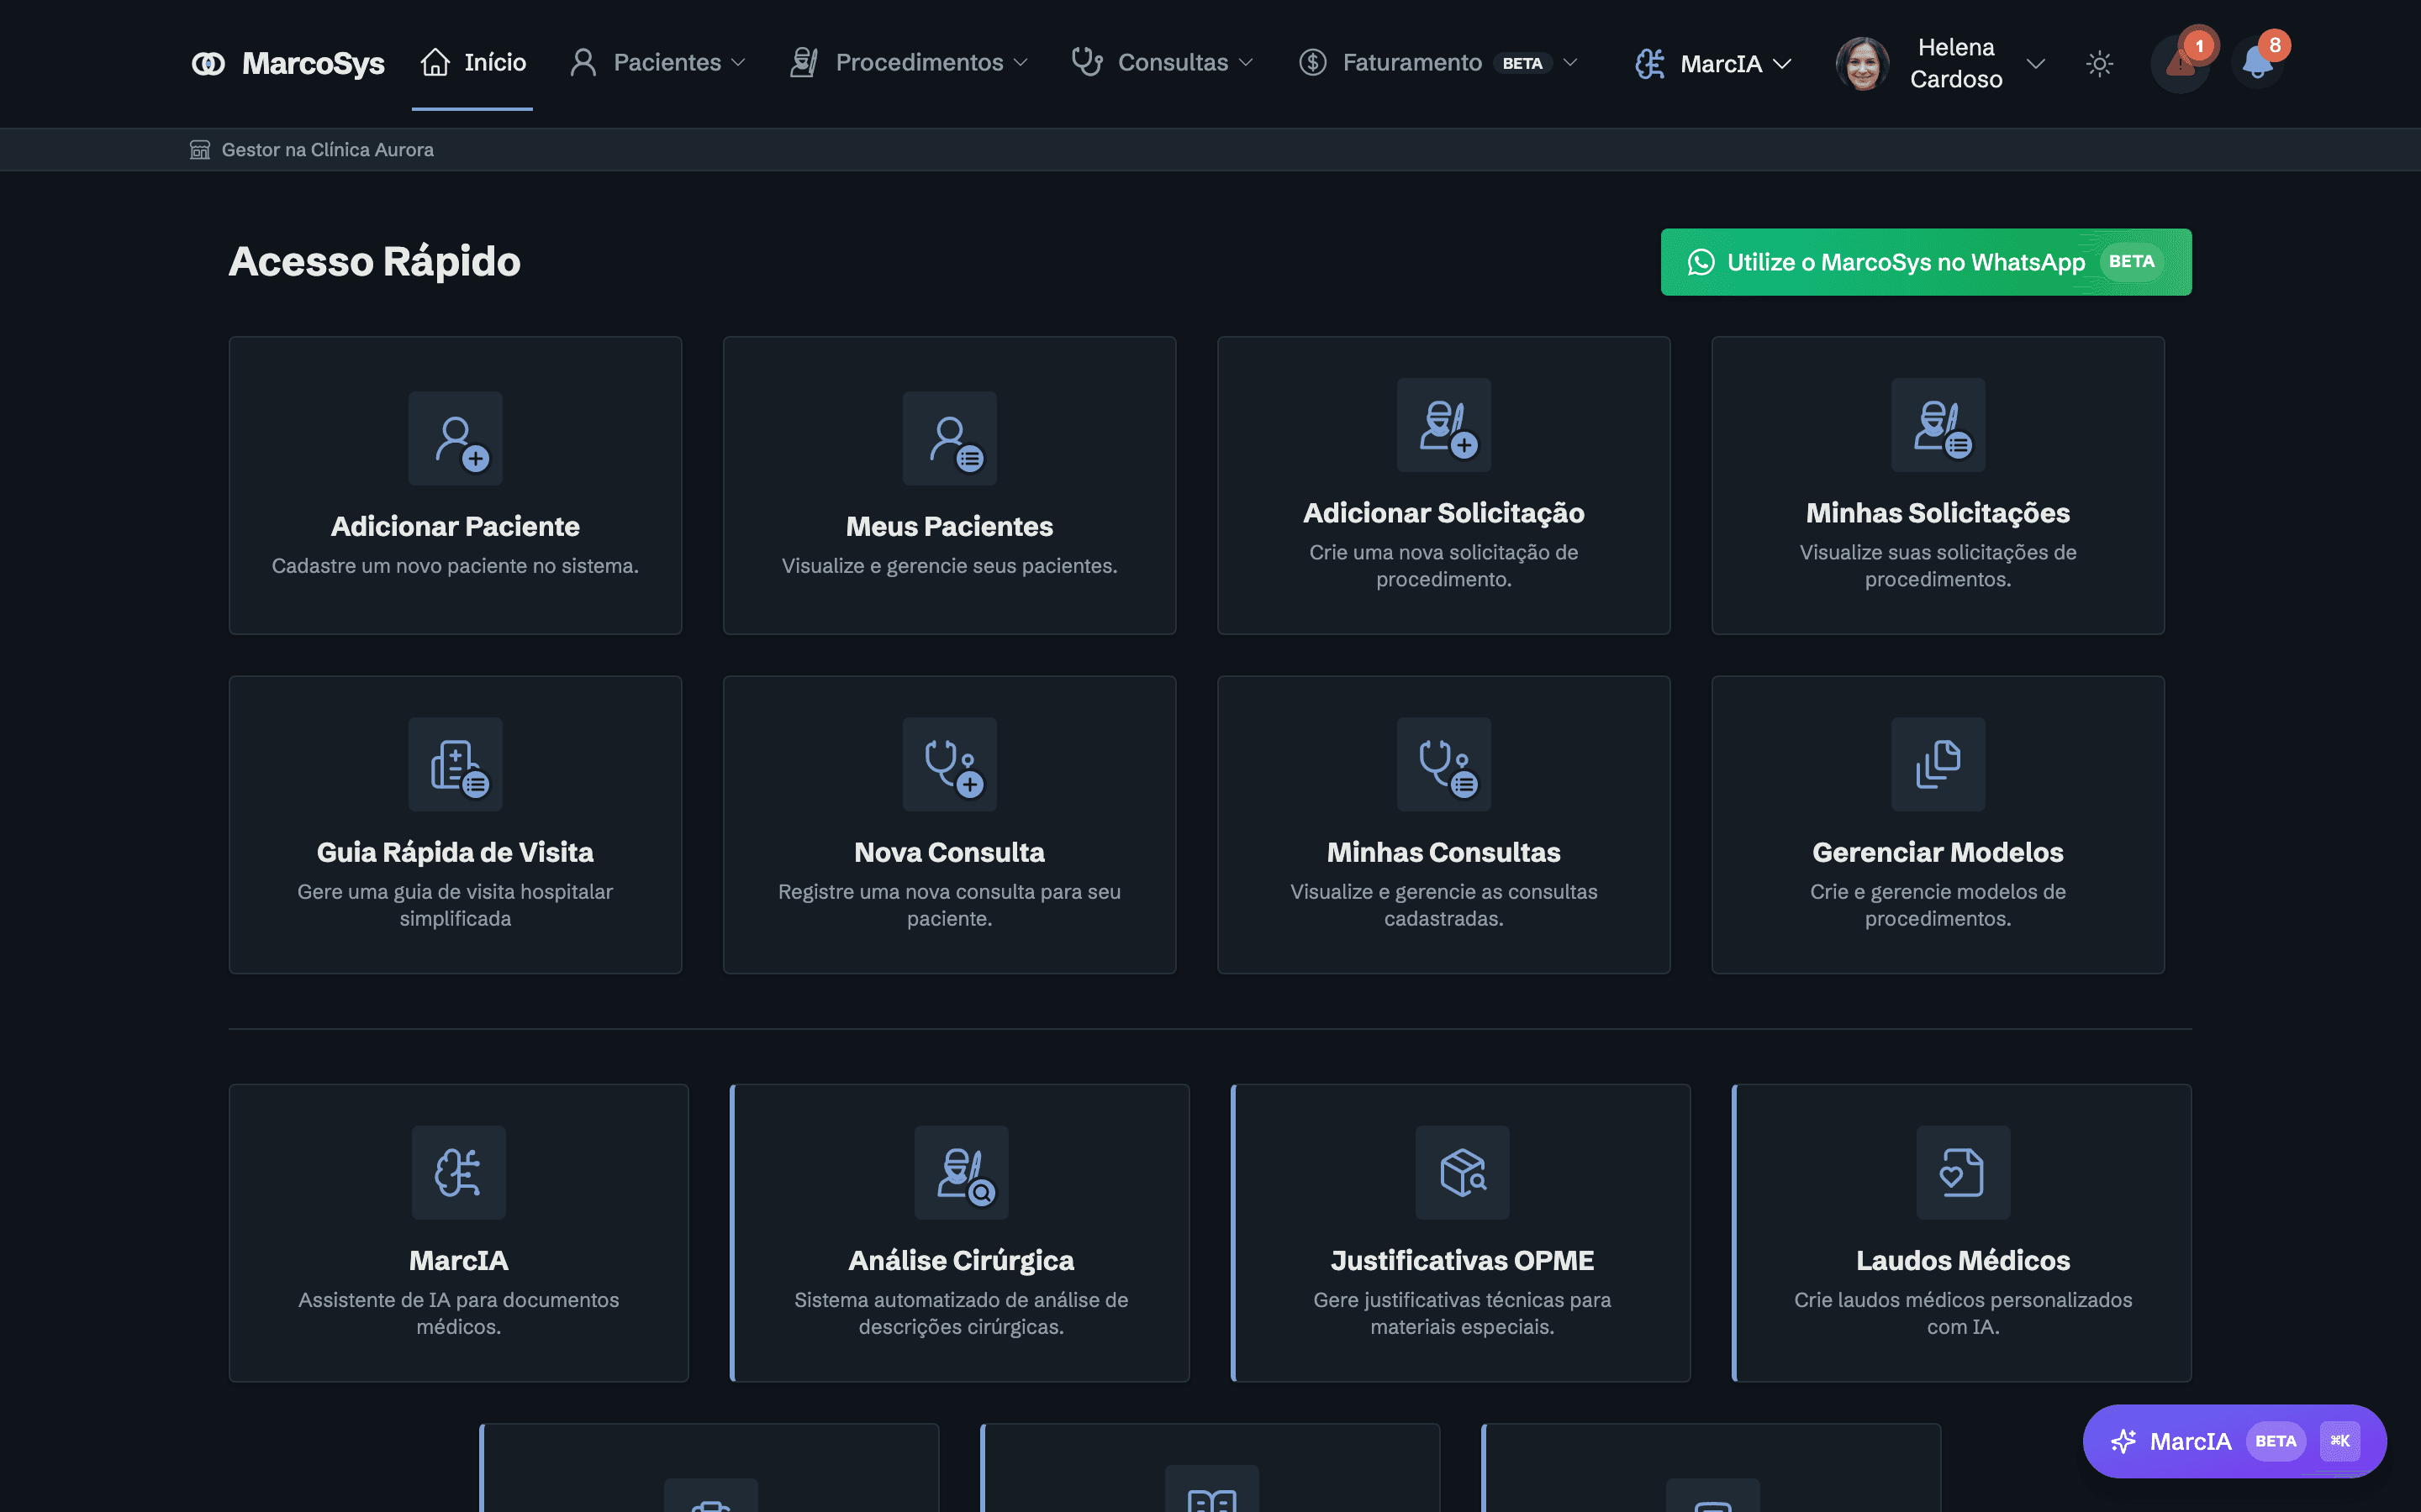
Task: Toggle light theme with sun icon
Action: (2100, 64)
